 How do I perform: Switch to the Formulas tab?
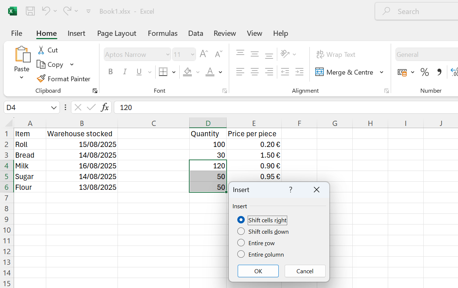163,33
